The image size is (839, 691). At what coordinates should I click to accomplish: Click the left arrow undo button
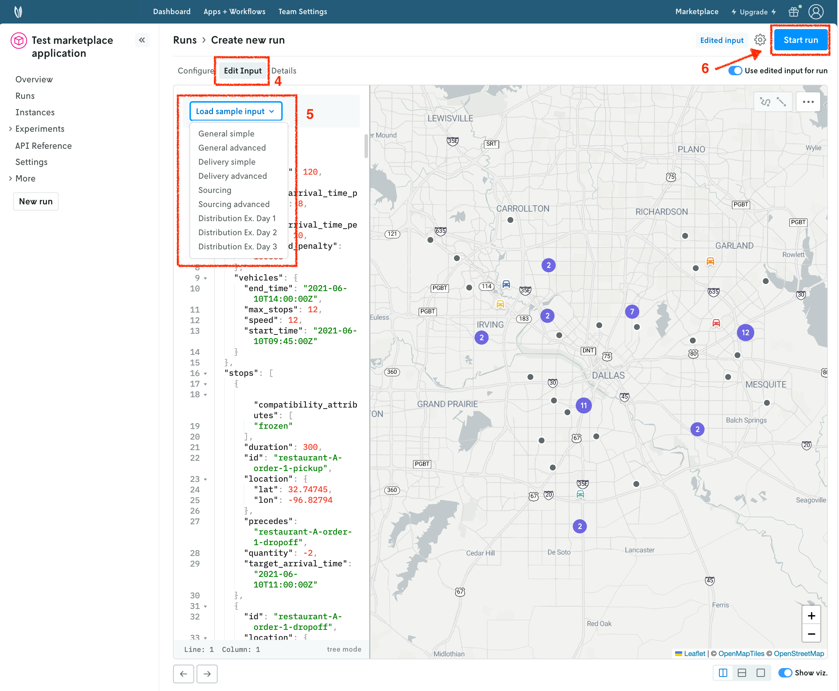tap(184, 673)
